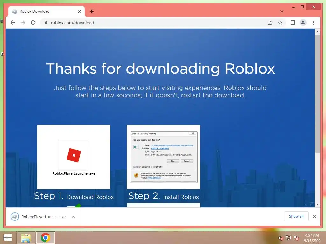Click the vertical scrollbar thumb

317,94
